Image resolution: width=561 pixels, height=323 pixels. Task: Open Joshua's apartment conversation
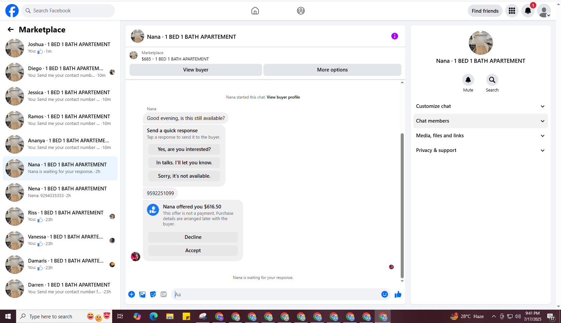click(60, 48)
